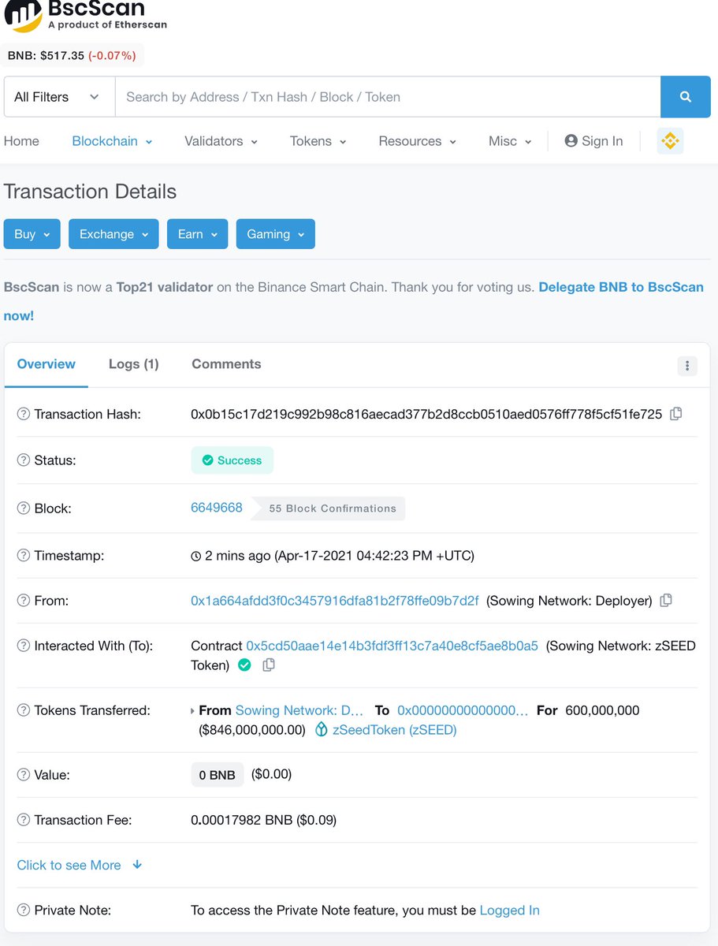
Task: Expand the Resources menu
Action: (418, 141)
